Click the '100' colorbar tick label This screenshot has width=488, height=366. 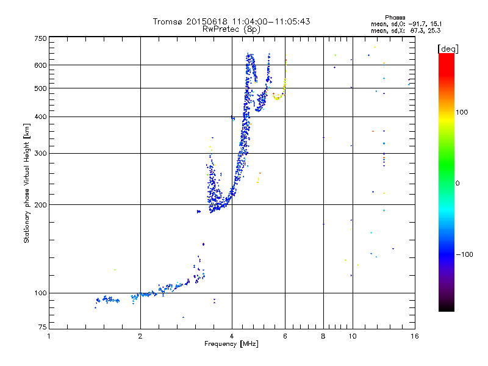point(462,112)
